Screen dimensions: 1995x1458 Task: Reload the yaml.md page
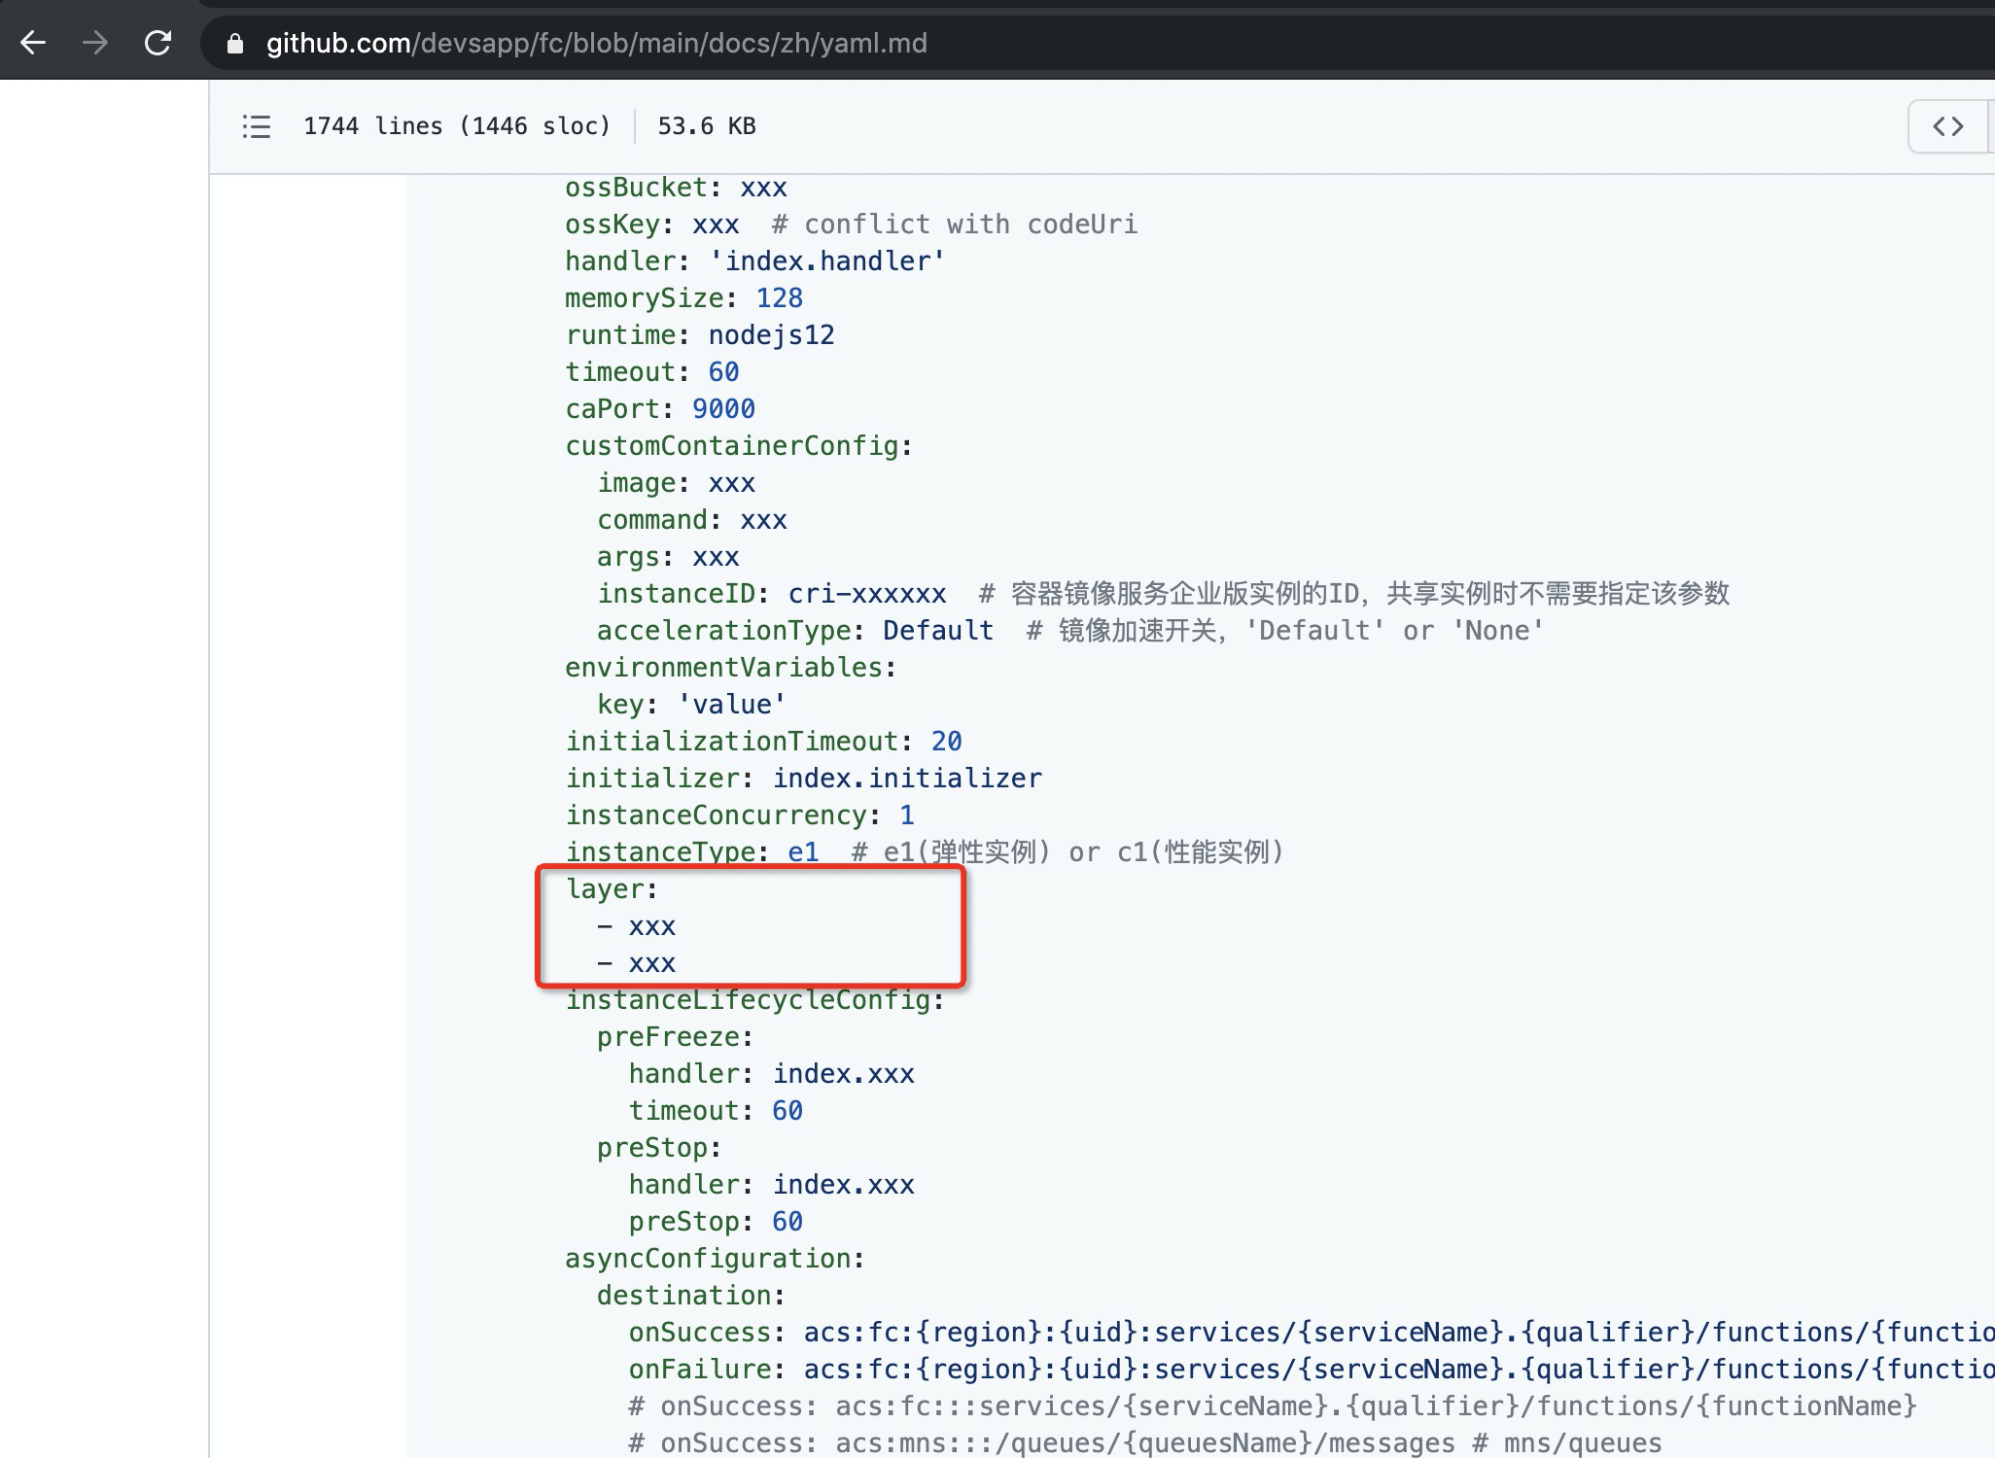click(157, 42)
